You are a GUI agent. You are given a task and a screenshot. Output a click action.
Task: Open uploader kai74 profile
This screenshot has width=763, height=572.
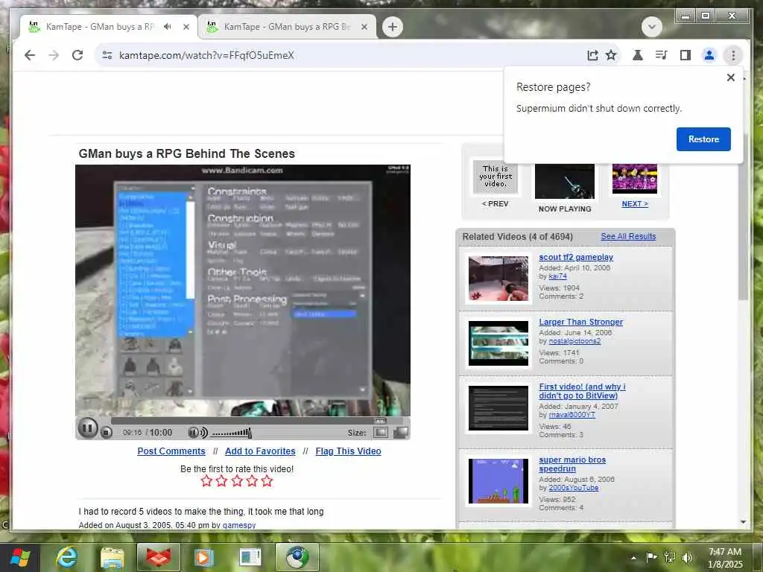pyautogui.click(x=557, y=276)
